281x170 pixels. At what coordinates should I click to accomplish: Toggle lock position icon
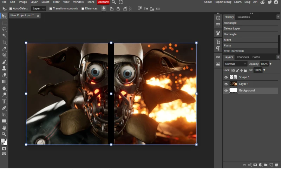click(x=241, y=70)
